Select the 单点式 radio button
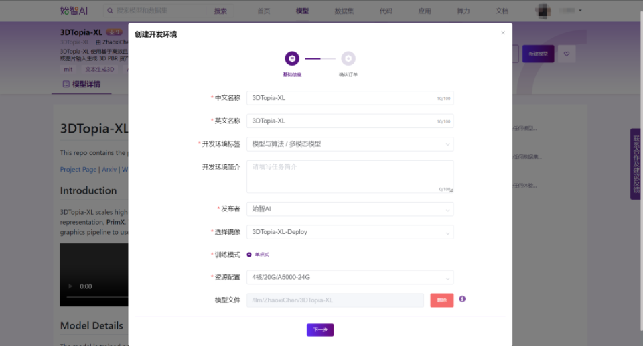 249,255
